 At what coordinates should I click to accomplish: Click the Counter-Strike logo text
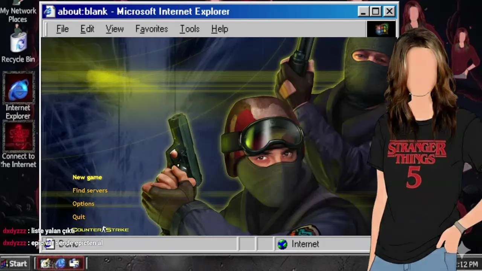pos(101,230)
